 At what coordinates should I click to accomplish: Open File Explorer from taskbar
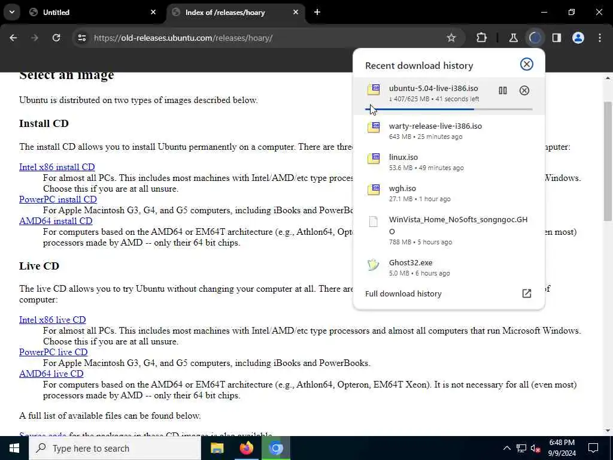(217, 448)
